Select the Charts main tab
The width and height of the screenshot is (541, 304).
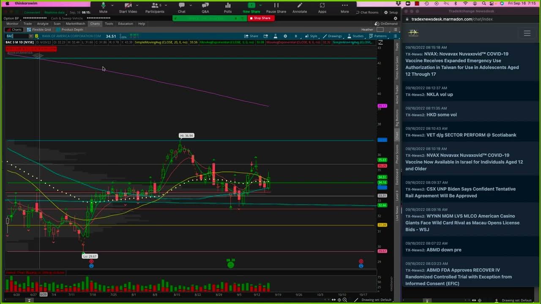tap(95, 24)
